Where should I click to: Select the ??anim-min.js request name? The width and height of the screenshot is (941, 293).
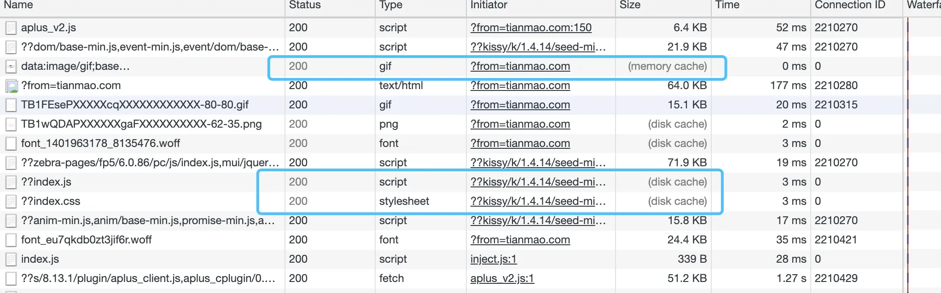[148, 220]
